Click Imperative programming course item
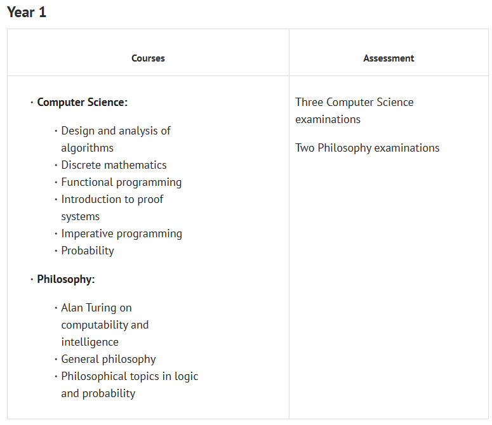The width and height of the screenshot is (492, 425). [x=121, y=233]
